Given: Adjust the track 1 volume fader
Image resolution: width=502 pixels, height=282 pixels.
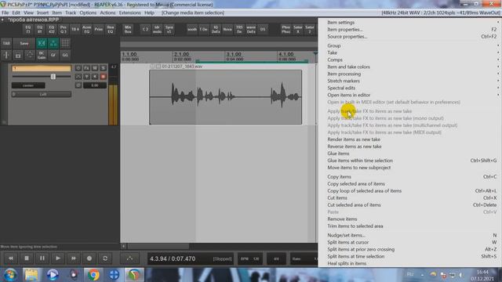Looking at the screenshot, I should coord(53,77).
